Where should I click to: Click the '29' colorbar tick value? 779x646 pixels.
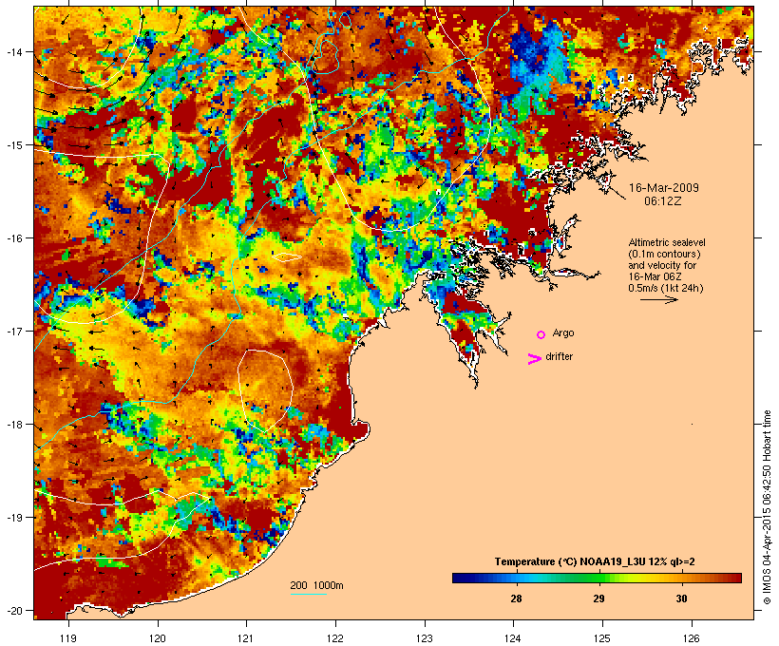click(x=598, y=598)
